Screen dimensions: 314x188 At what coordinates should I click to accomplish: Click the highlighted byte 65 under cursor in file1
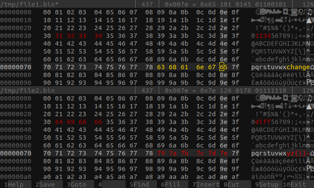pos(224,67)
